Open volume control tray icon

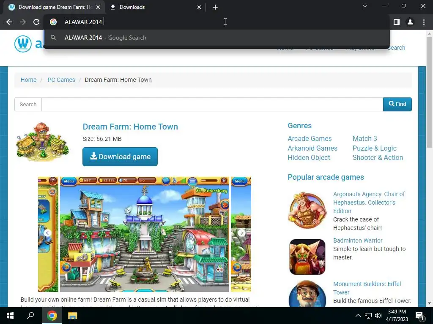[378, 316]
